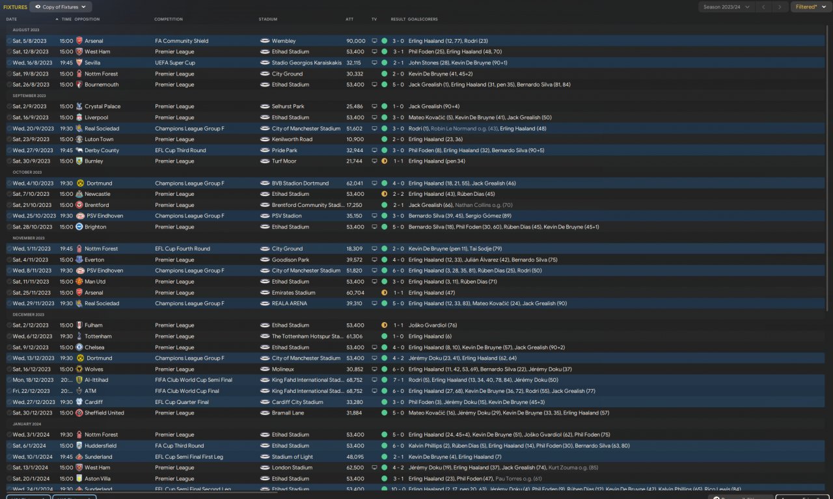The image size is (833, 499).
Task: Open the FA Community Shield competition link
Action: tap(182, 41)
